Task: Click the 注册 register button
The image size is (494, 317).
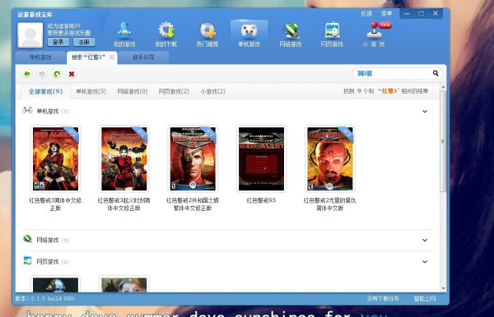Action: [x=84, y=42]
